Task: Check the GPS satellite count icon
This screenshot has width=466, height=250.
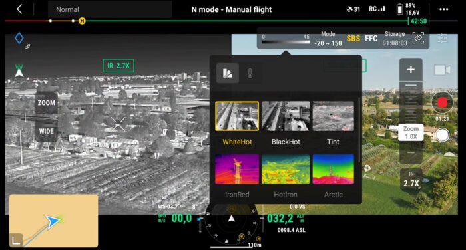Action: tap(353, 9)
